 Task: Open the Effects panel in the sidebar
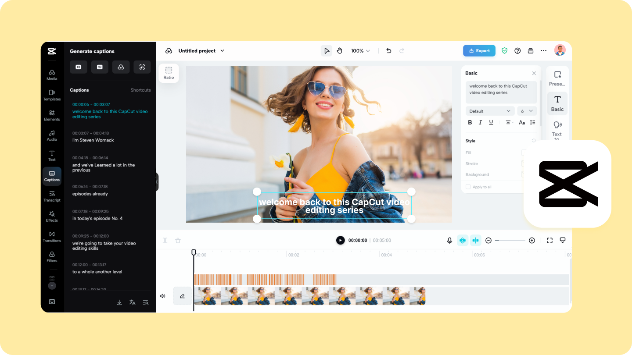(x=52, y=216)
